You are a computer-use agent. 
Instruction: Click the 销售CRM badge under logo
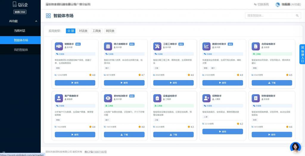[x=20, y=12]
